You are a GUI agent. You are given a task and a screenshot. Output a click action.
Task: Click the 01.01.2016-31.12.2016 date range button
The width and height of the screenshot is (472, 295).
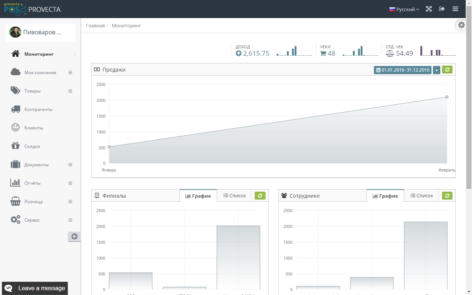402,70
